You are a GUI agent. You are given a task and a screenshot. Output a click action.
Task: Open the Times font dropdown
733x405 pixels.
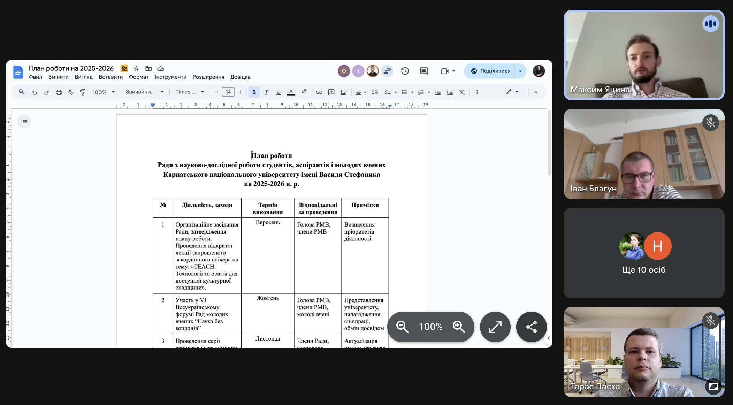tap(190, 92)
